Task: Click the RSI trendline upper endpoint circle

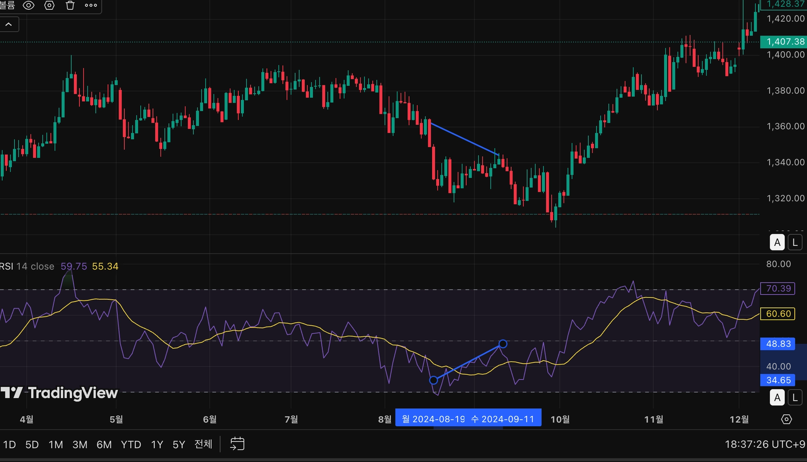Action: 503,344
